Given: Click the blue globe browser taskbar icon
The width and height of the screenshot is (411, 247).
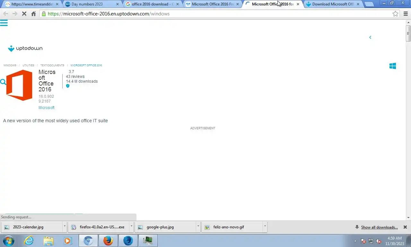Looking at the screenshot, I should [x=128, y=241].
